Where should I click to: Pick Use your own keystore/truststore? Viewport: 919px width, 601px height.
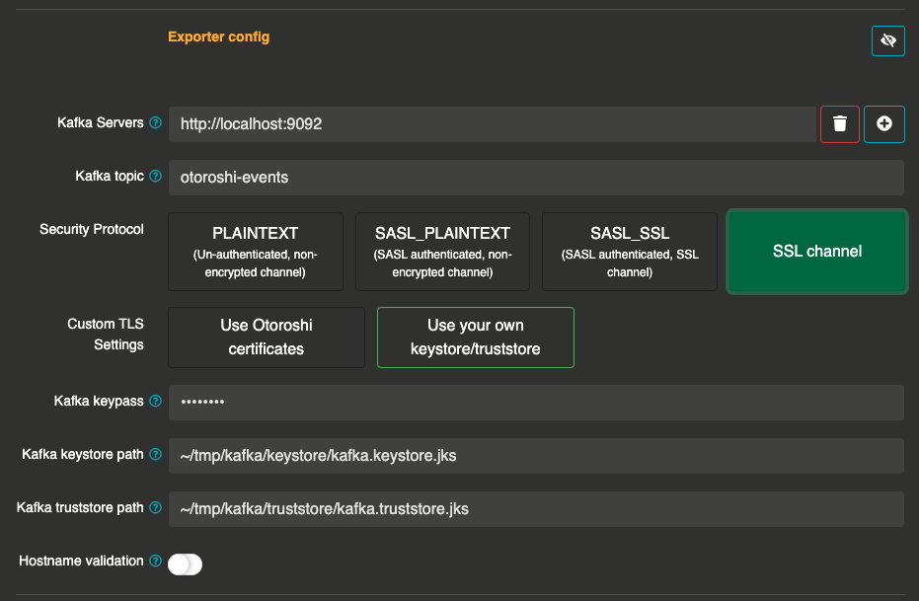tap(475, 337)
